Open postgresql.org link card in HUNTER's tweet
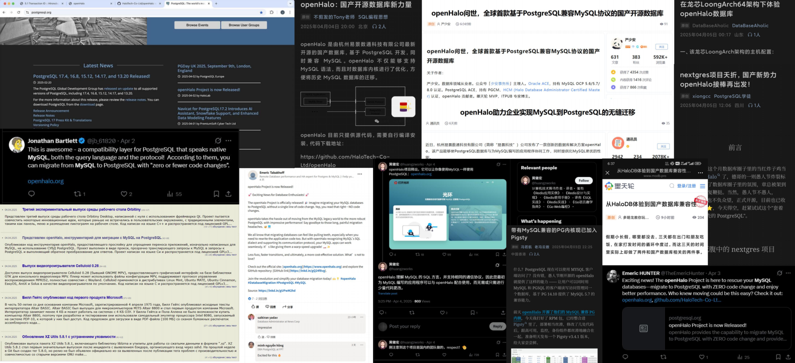 (x=706, y=328)
